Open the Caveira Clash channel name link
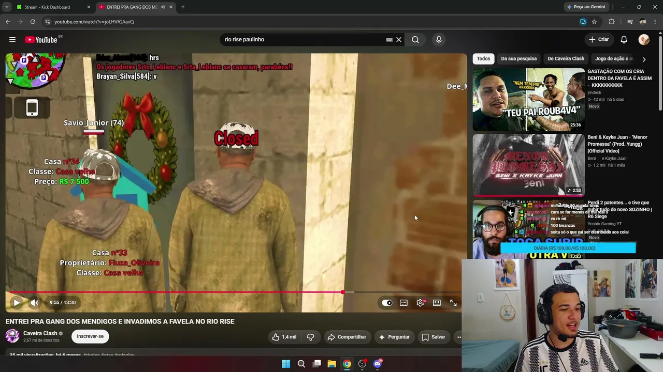The width and height of the screenshot is (663, 372). (x=40, y=333)
